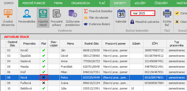Click Plat green check for Kráľ
Viewport: 187px width, 91px height.
(44, 72)
